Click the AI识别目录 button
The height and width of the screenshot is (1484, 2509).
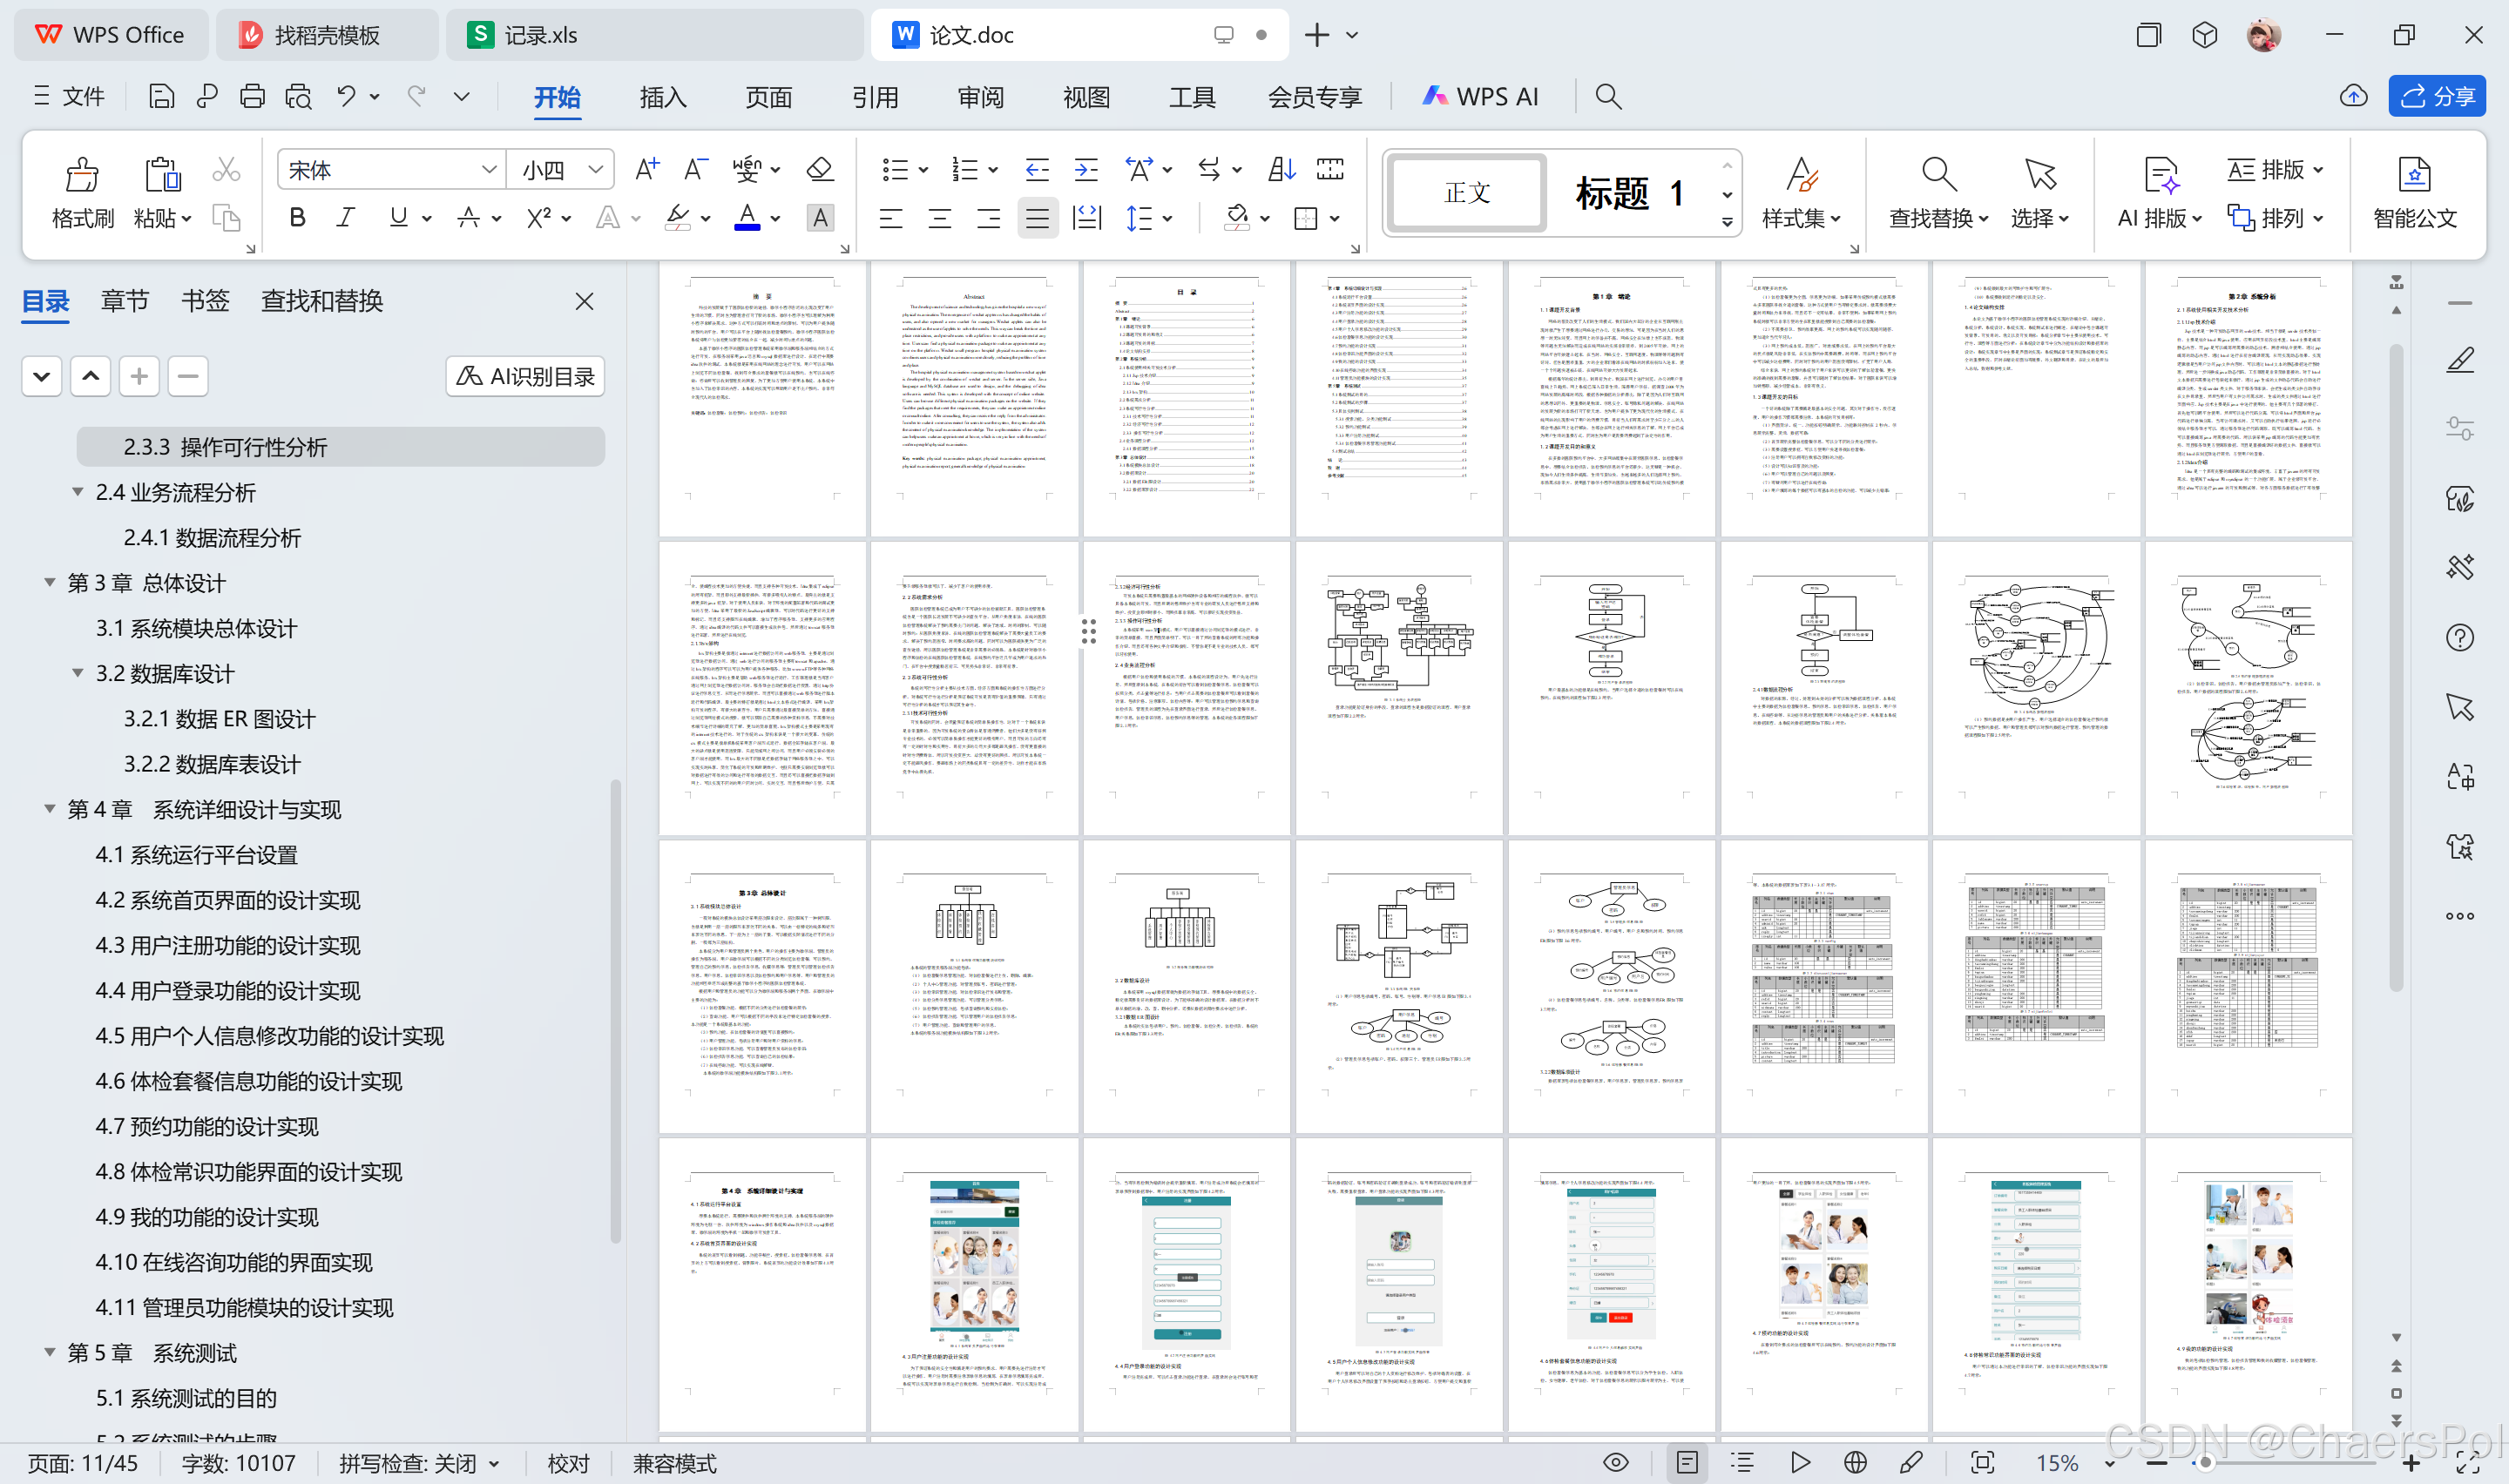525,376
